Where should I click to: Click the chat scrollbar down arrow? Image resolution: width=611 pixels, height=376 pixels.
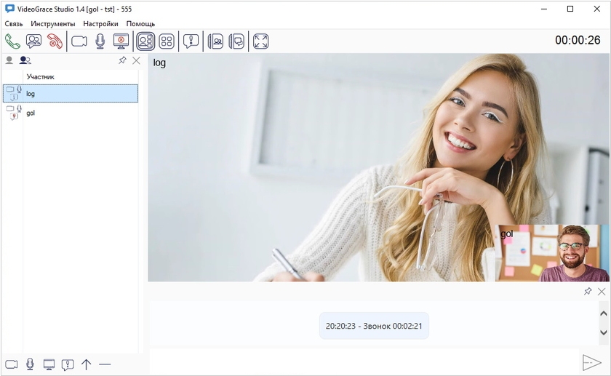[604, 332]
